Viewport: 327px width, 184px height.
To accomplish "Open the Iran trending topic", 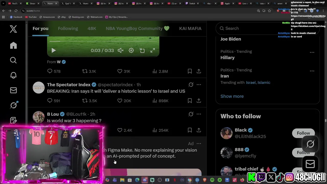I will coord(225,76).
